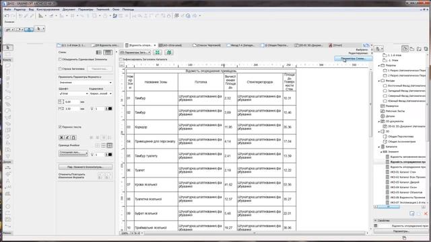Viewport: 431px width, 242px height.
Task: Click the text pen color swatch
Action: (109, 109)
